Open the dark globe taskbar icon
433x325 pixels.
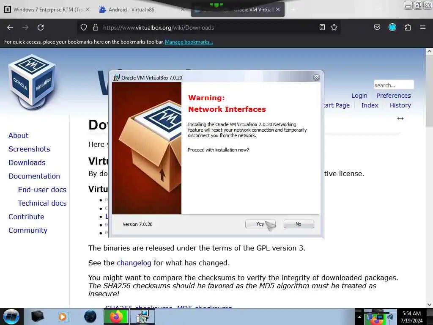coord(90,317)
